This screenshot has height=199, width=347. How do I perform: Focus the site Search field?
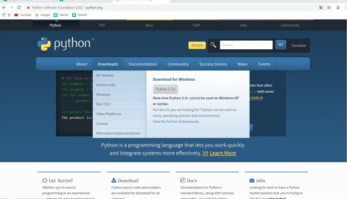pos(246,45)
